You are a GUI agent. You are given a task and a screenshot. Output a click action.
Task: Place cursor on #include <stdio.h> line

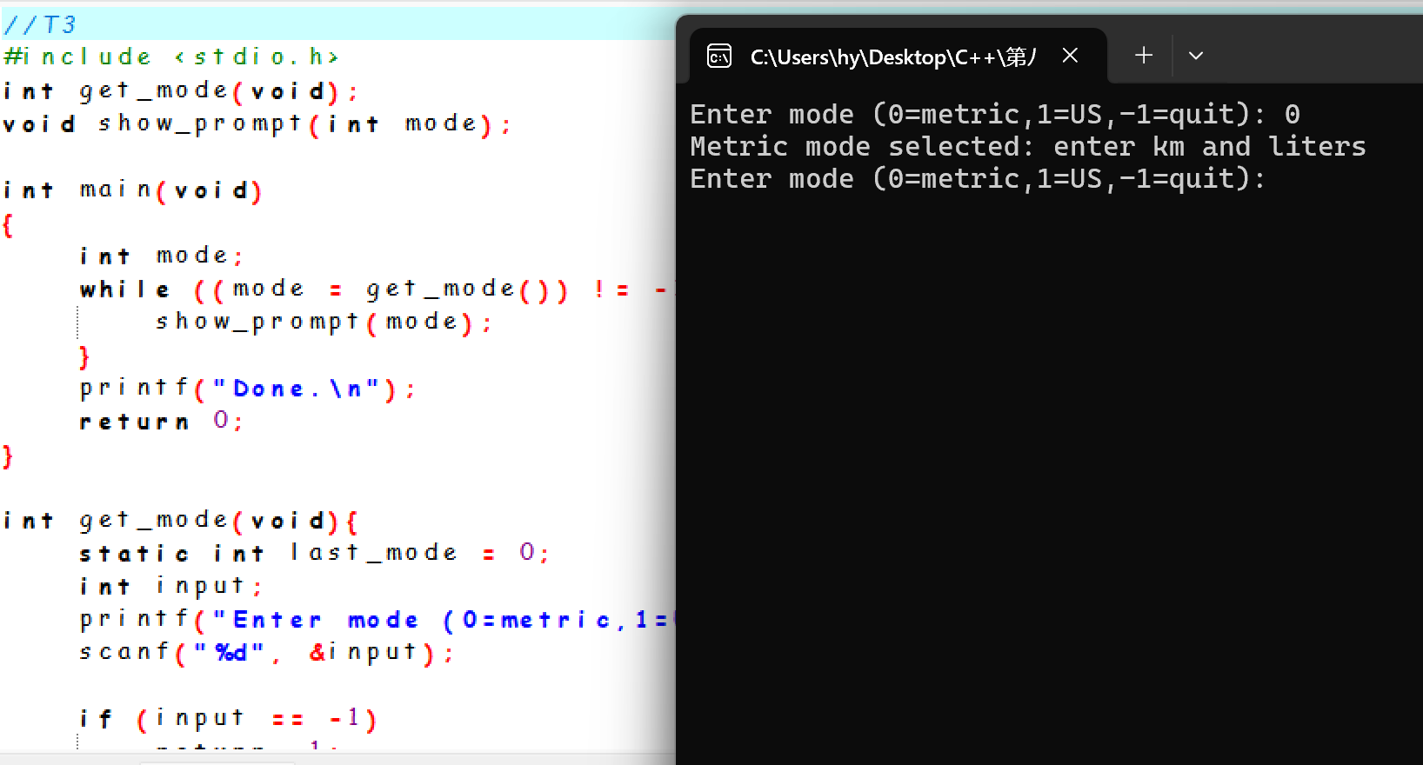(x=171, y=57)
